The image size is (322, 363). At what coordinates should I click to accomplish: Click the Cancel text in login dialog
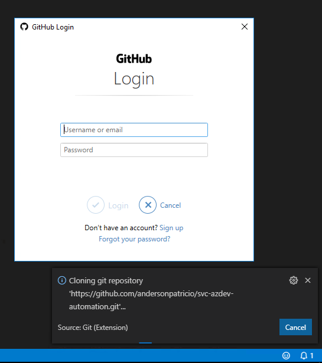170,205
